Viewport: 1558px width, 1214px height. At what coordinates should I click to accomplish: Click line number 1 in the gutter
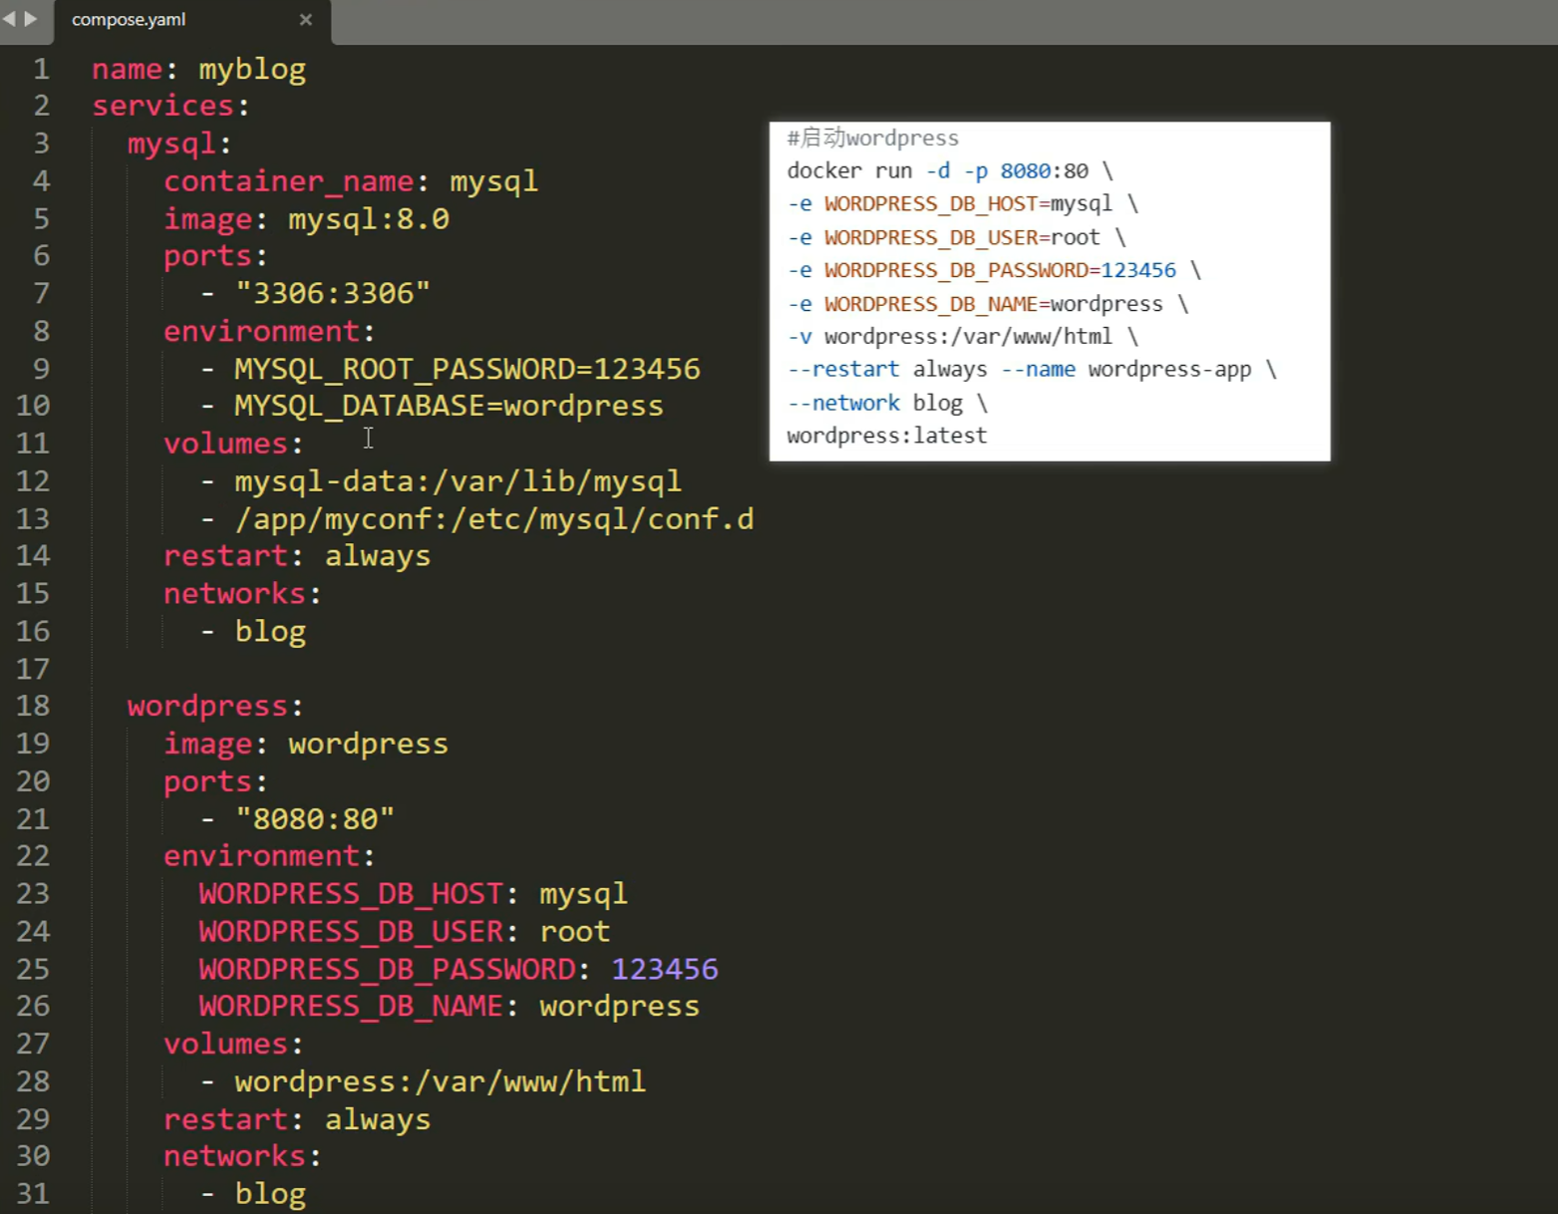[42, 69]
